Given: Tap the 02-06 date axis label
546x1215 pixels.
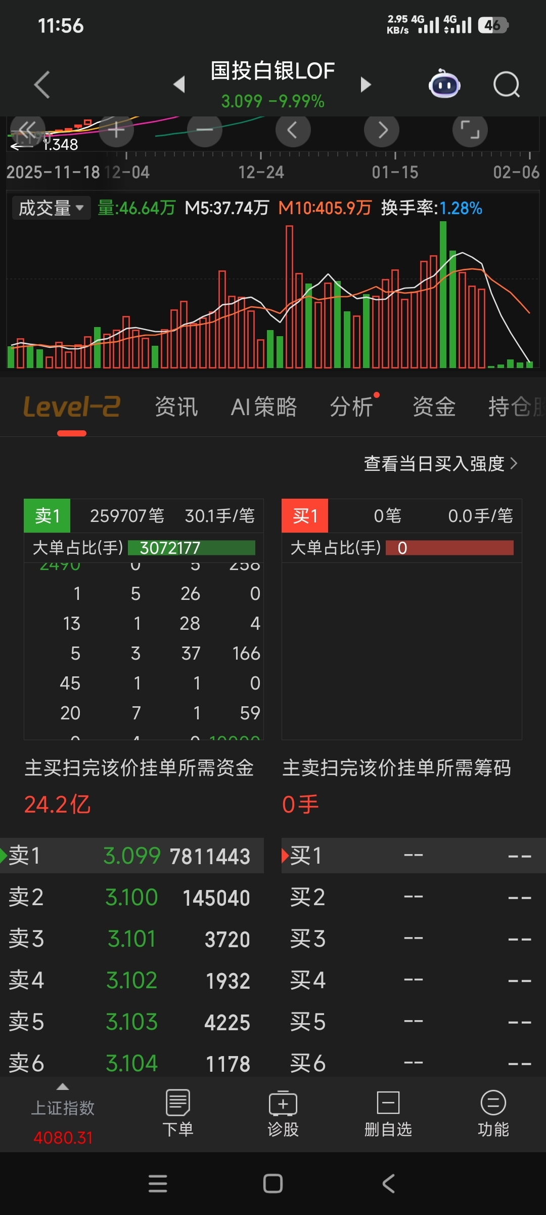Looking at the screenshot, I should point(516,173).
